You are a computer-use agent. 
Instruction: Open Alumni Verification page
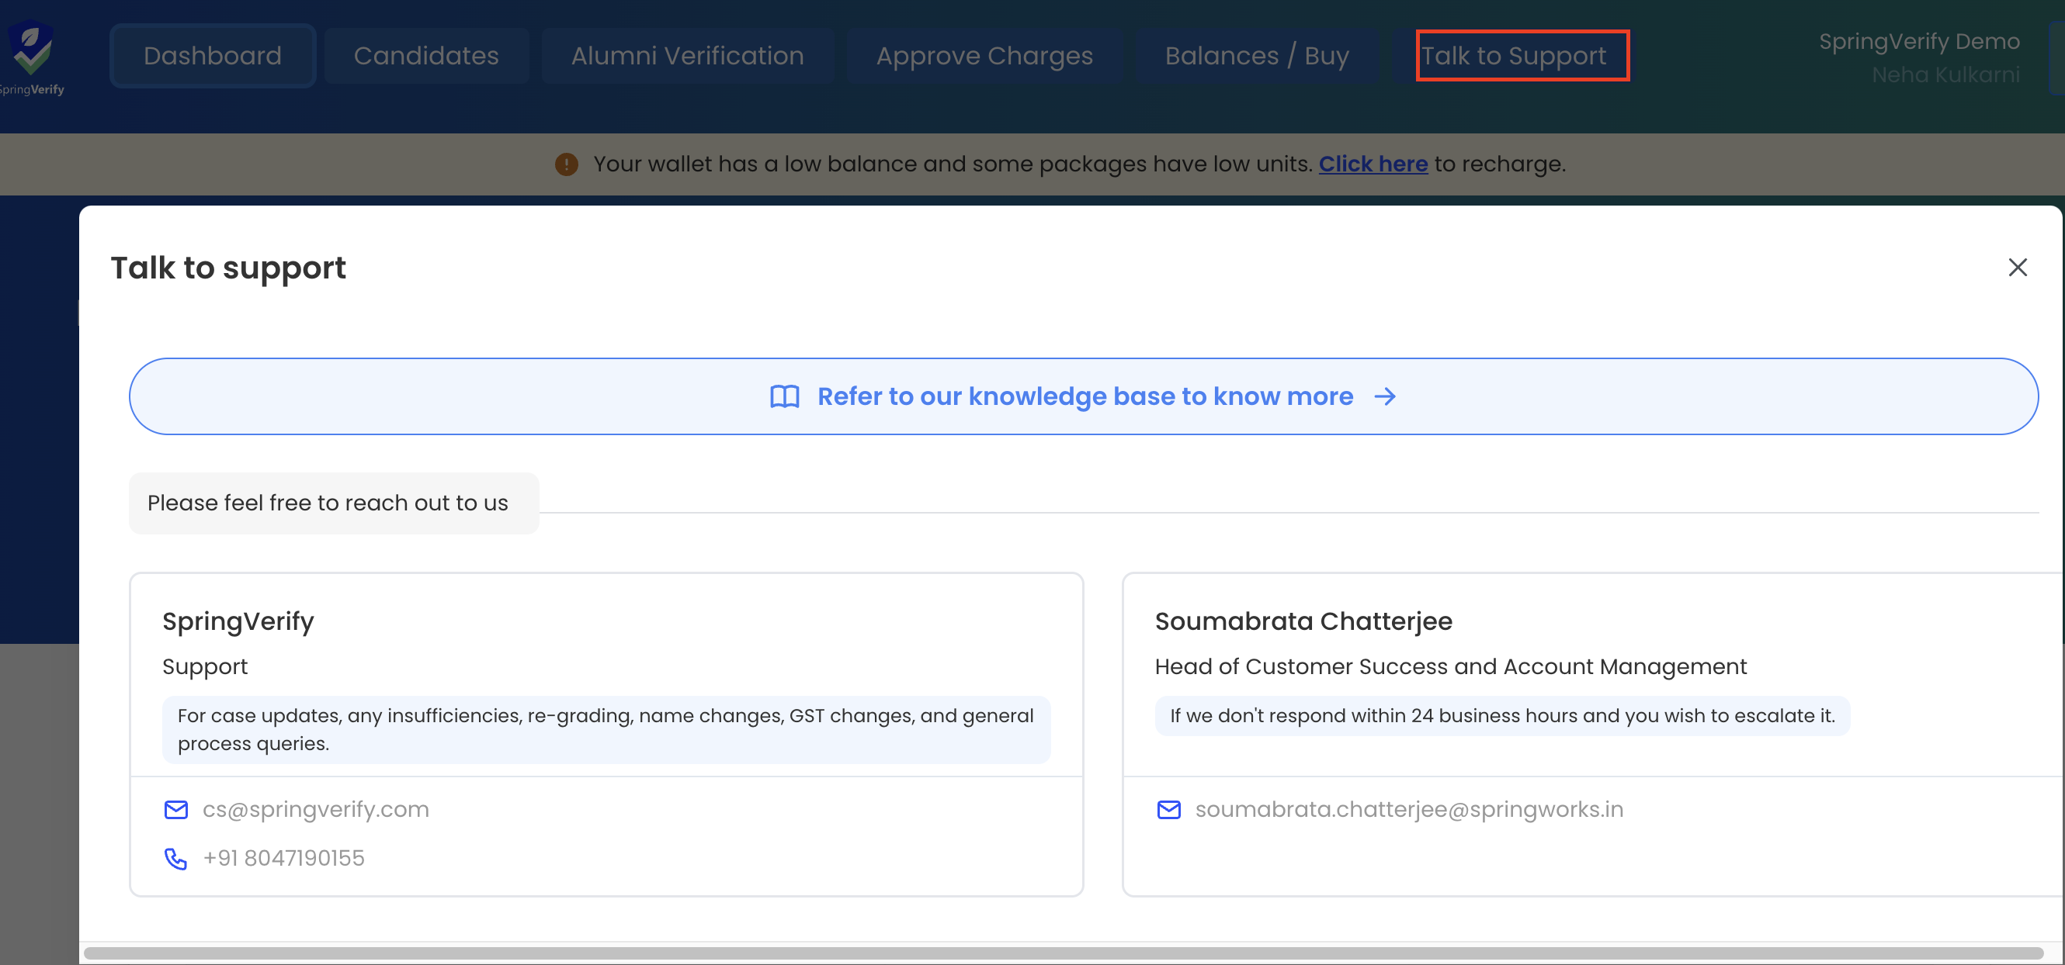coord(687,55)
